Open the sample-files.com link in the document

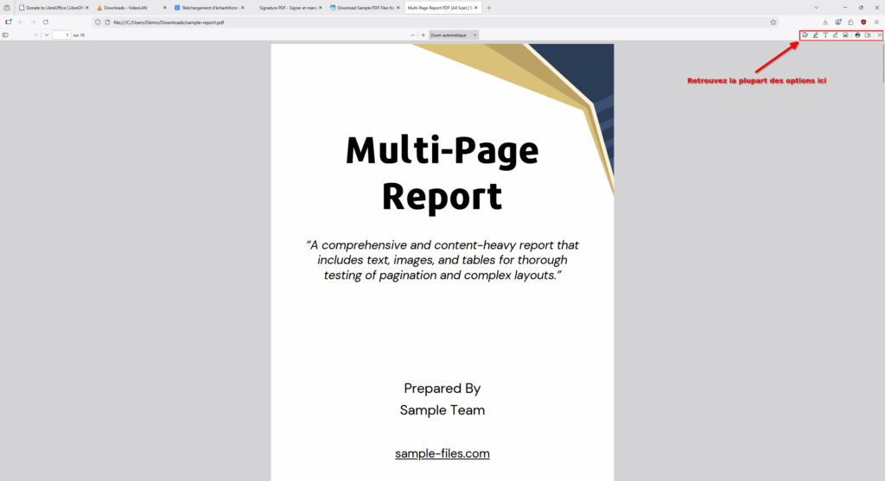pos(442,453)
